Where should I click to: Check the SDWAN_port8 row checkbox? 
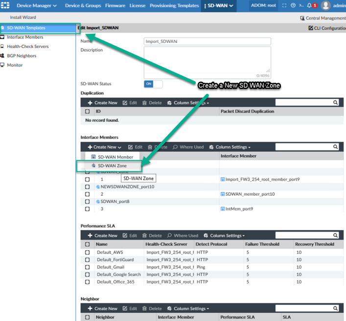tap(88, 202)
